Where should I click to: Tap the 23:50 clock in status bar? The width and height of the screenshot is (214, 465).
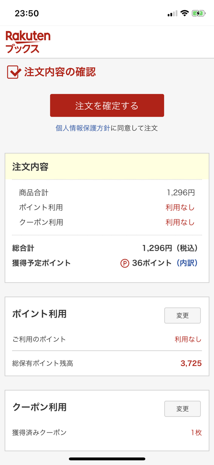[x=27, y=14]
